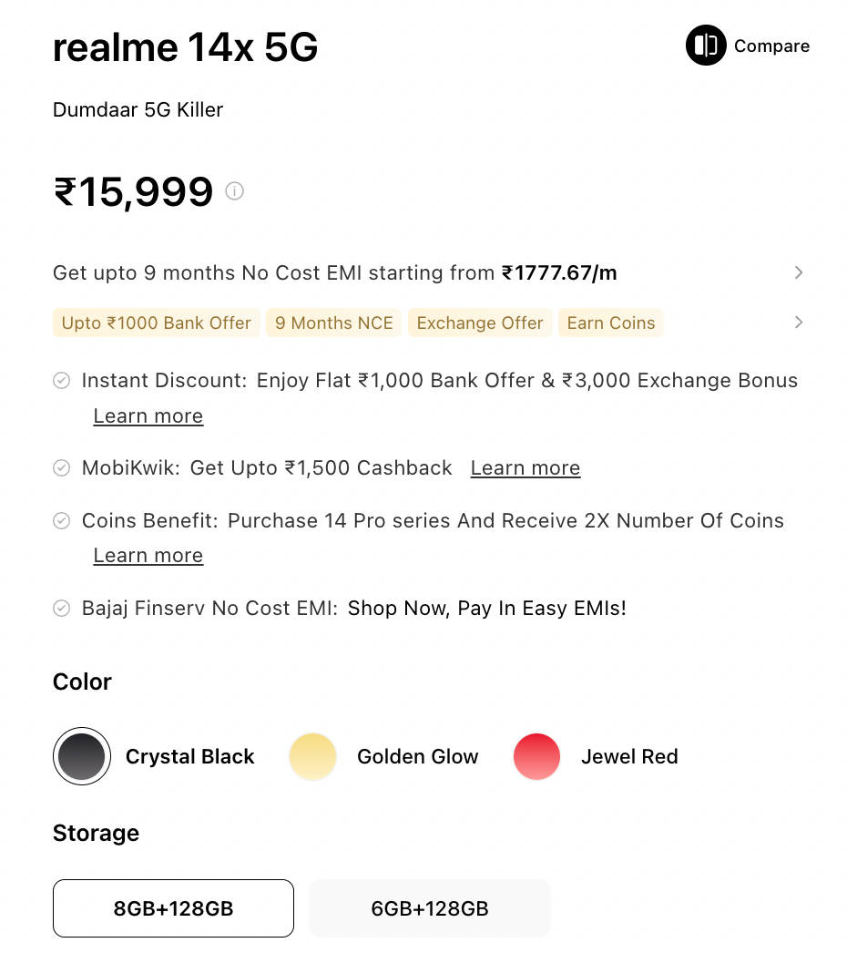The height and width of the screenshot is (953, 847).
Task: Open the Earn Coins tag
Action: pyautogui.click(x=611, y=323)
